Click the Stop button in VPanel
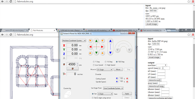Screen dimensions: 195x99 pos(129,69)
